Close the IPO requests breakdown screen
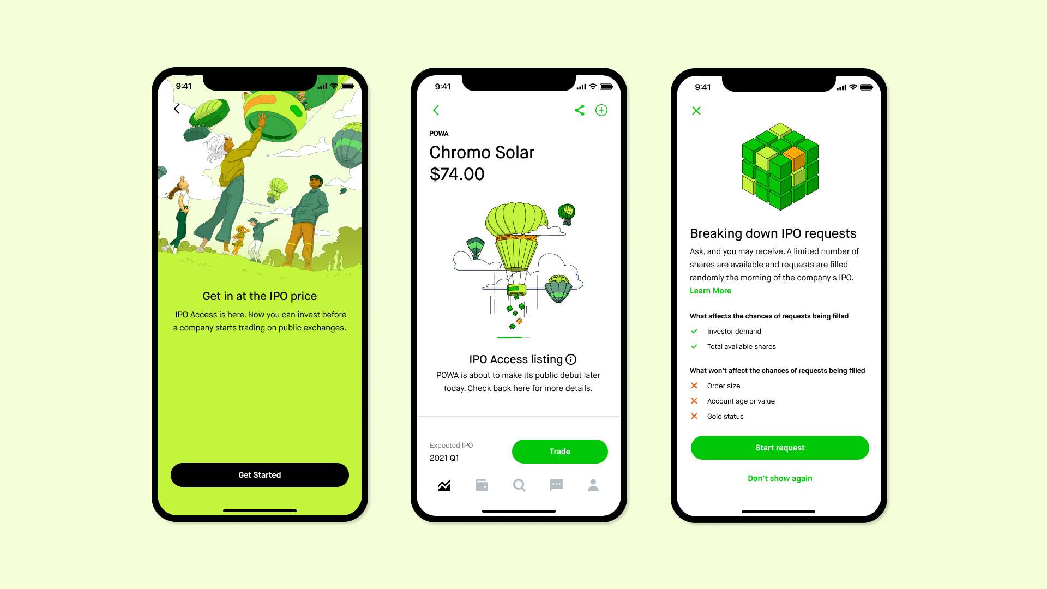Viewport: 1047px width, 589px height. (696, 111)
